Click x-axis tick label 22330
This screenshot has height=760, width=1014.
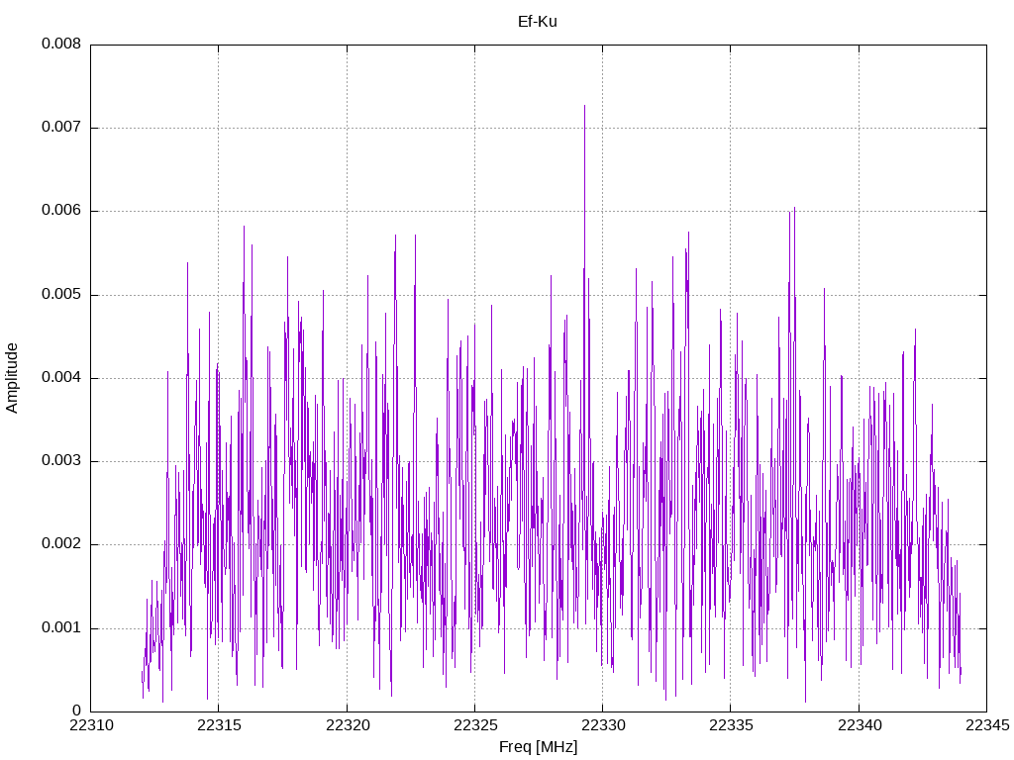[603, 725]
